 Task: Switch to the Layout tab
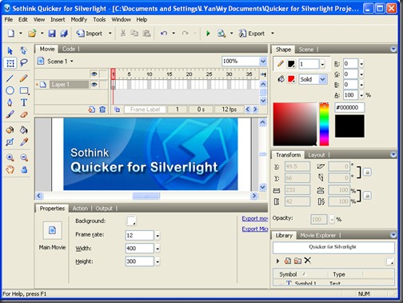tap(317, 155)
